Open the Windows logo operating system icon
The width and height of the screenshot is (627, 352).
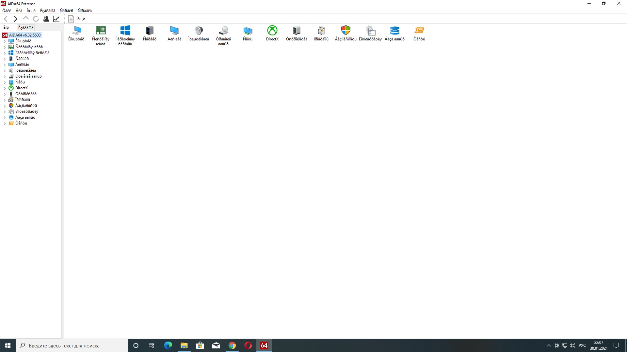tap(125, 31)
